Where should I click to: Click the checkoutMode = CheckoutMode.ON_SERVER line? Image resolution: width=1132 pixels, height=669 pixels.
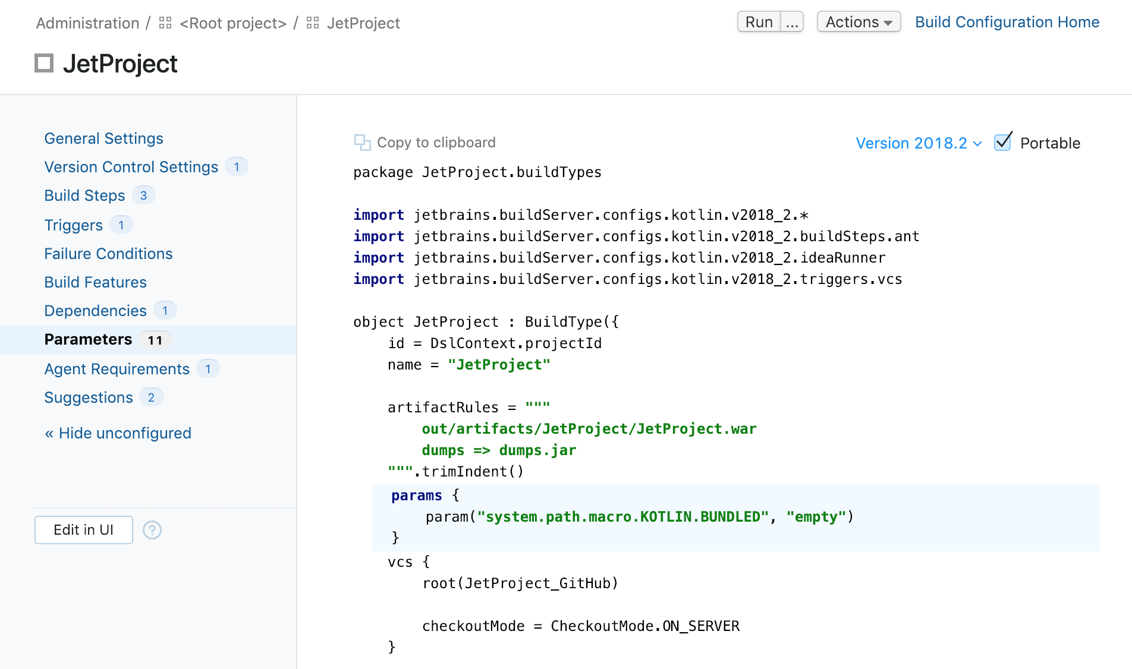pos(581,626)
